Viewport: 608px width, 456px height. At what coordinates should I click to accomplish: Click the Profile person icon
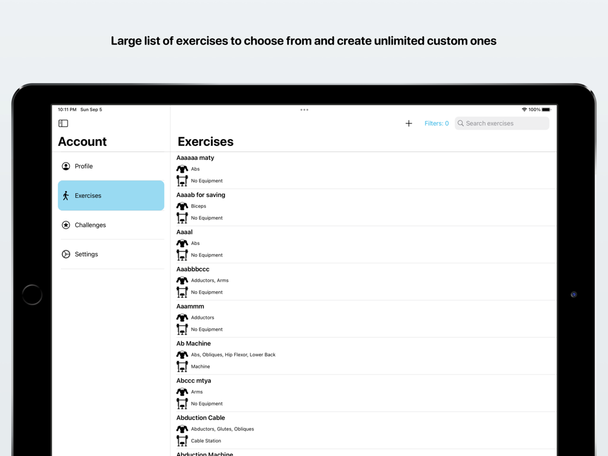pos(66,166)
